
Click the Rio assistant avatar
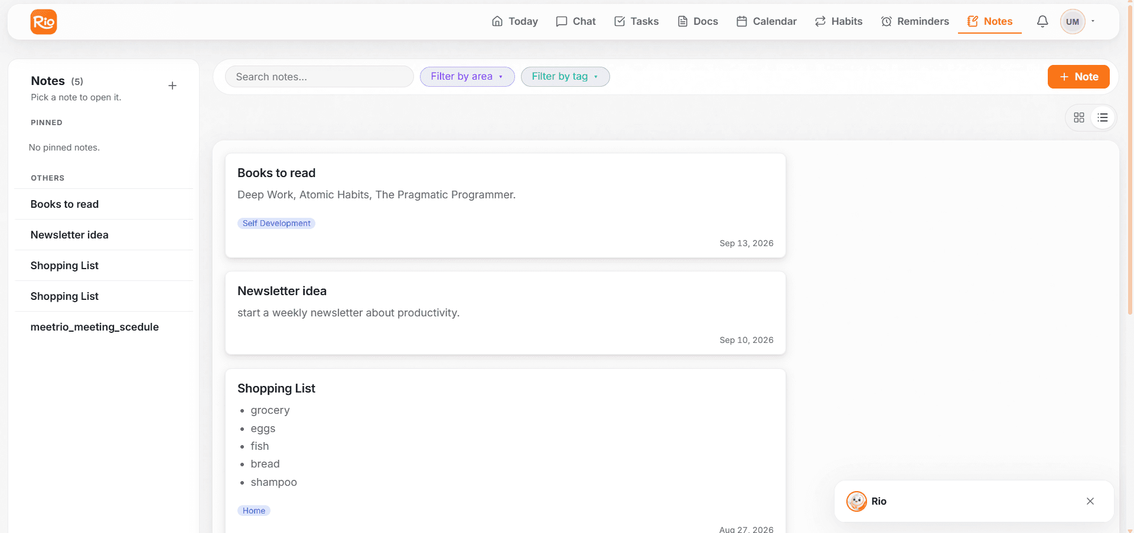856,501
